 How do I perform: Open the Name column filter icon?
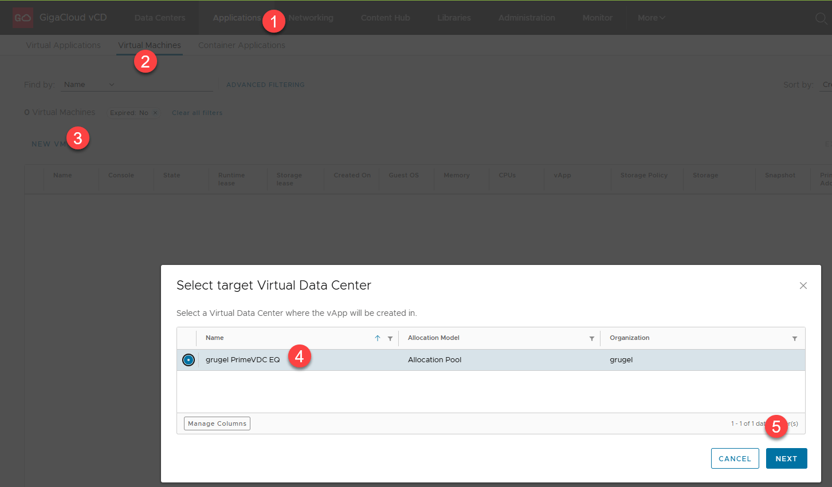[390, 339]
